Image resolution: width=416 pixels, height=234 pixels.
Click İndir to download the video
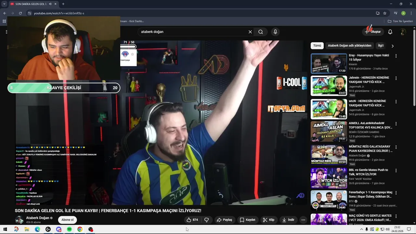point(288,220)
